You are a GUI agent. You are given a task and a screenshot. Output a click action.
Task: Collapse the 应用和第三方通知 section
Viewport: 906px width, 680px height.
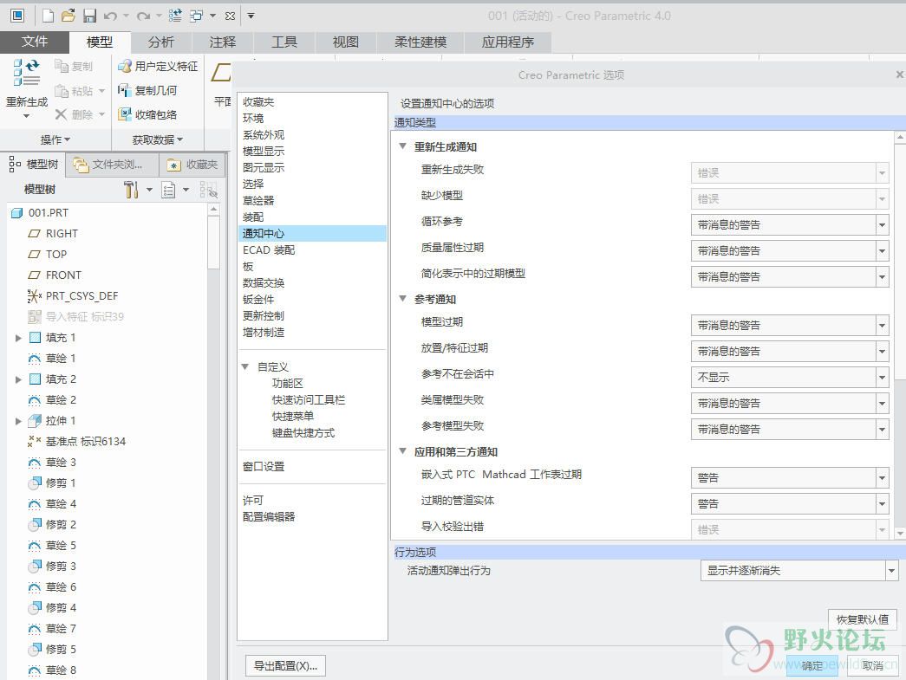tap(403, 450)
